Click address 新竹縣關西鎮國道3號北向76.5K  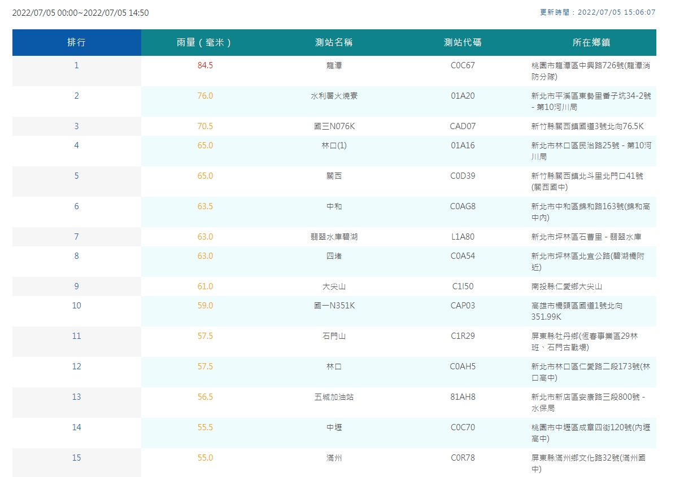point(587,126)
